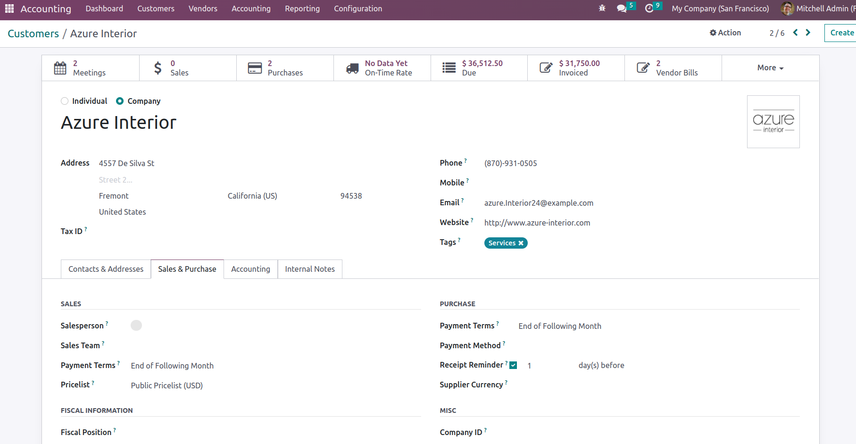Screen dimensions: 856x444
Task: Switch to the Accounting form tab
Action: point(250,269)
